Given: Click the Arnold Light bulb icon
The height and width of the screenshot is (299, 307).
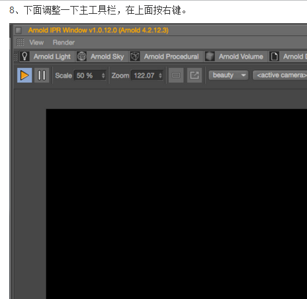Looking at the screenshot, I should [24, 56].
